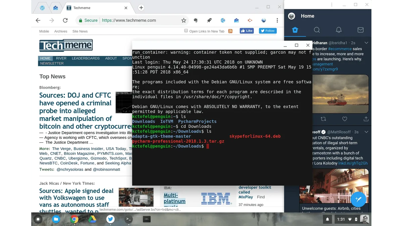Go back in Chrome
403x226 pixels.
(x=38, y=20)
